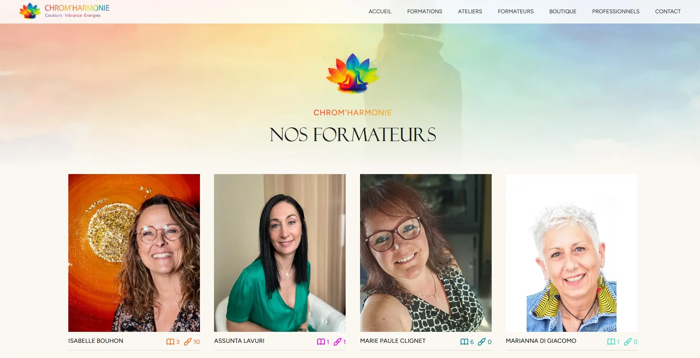Click the book icon for Marianna Di Giacomo
700x358 pixels.
[x=611, y=342]
